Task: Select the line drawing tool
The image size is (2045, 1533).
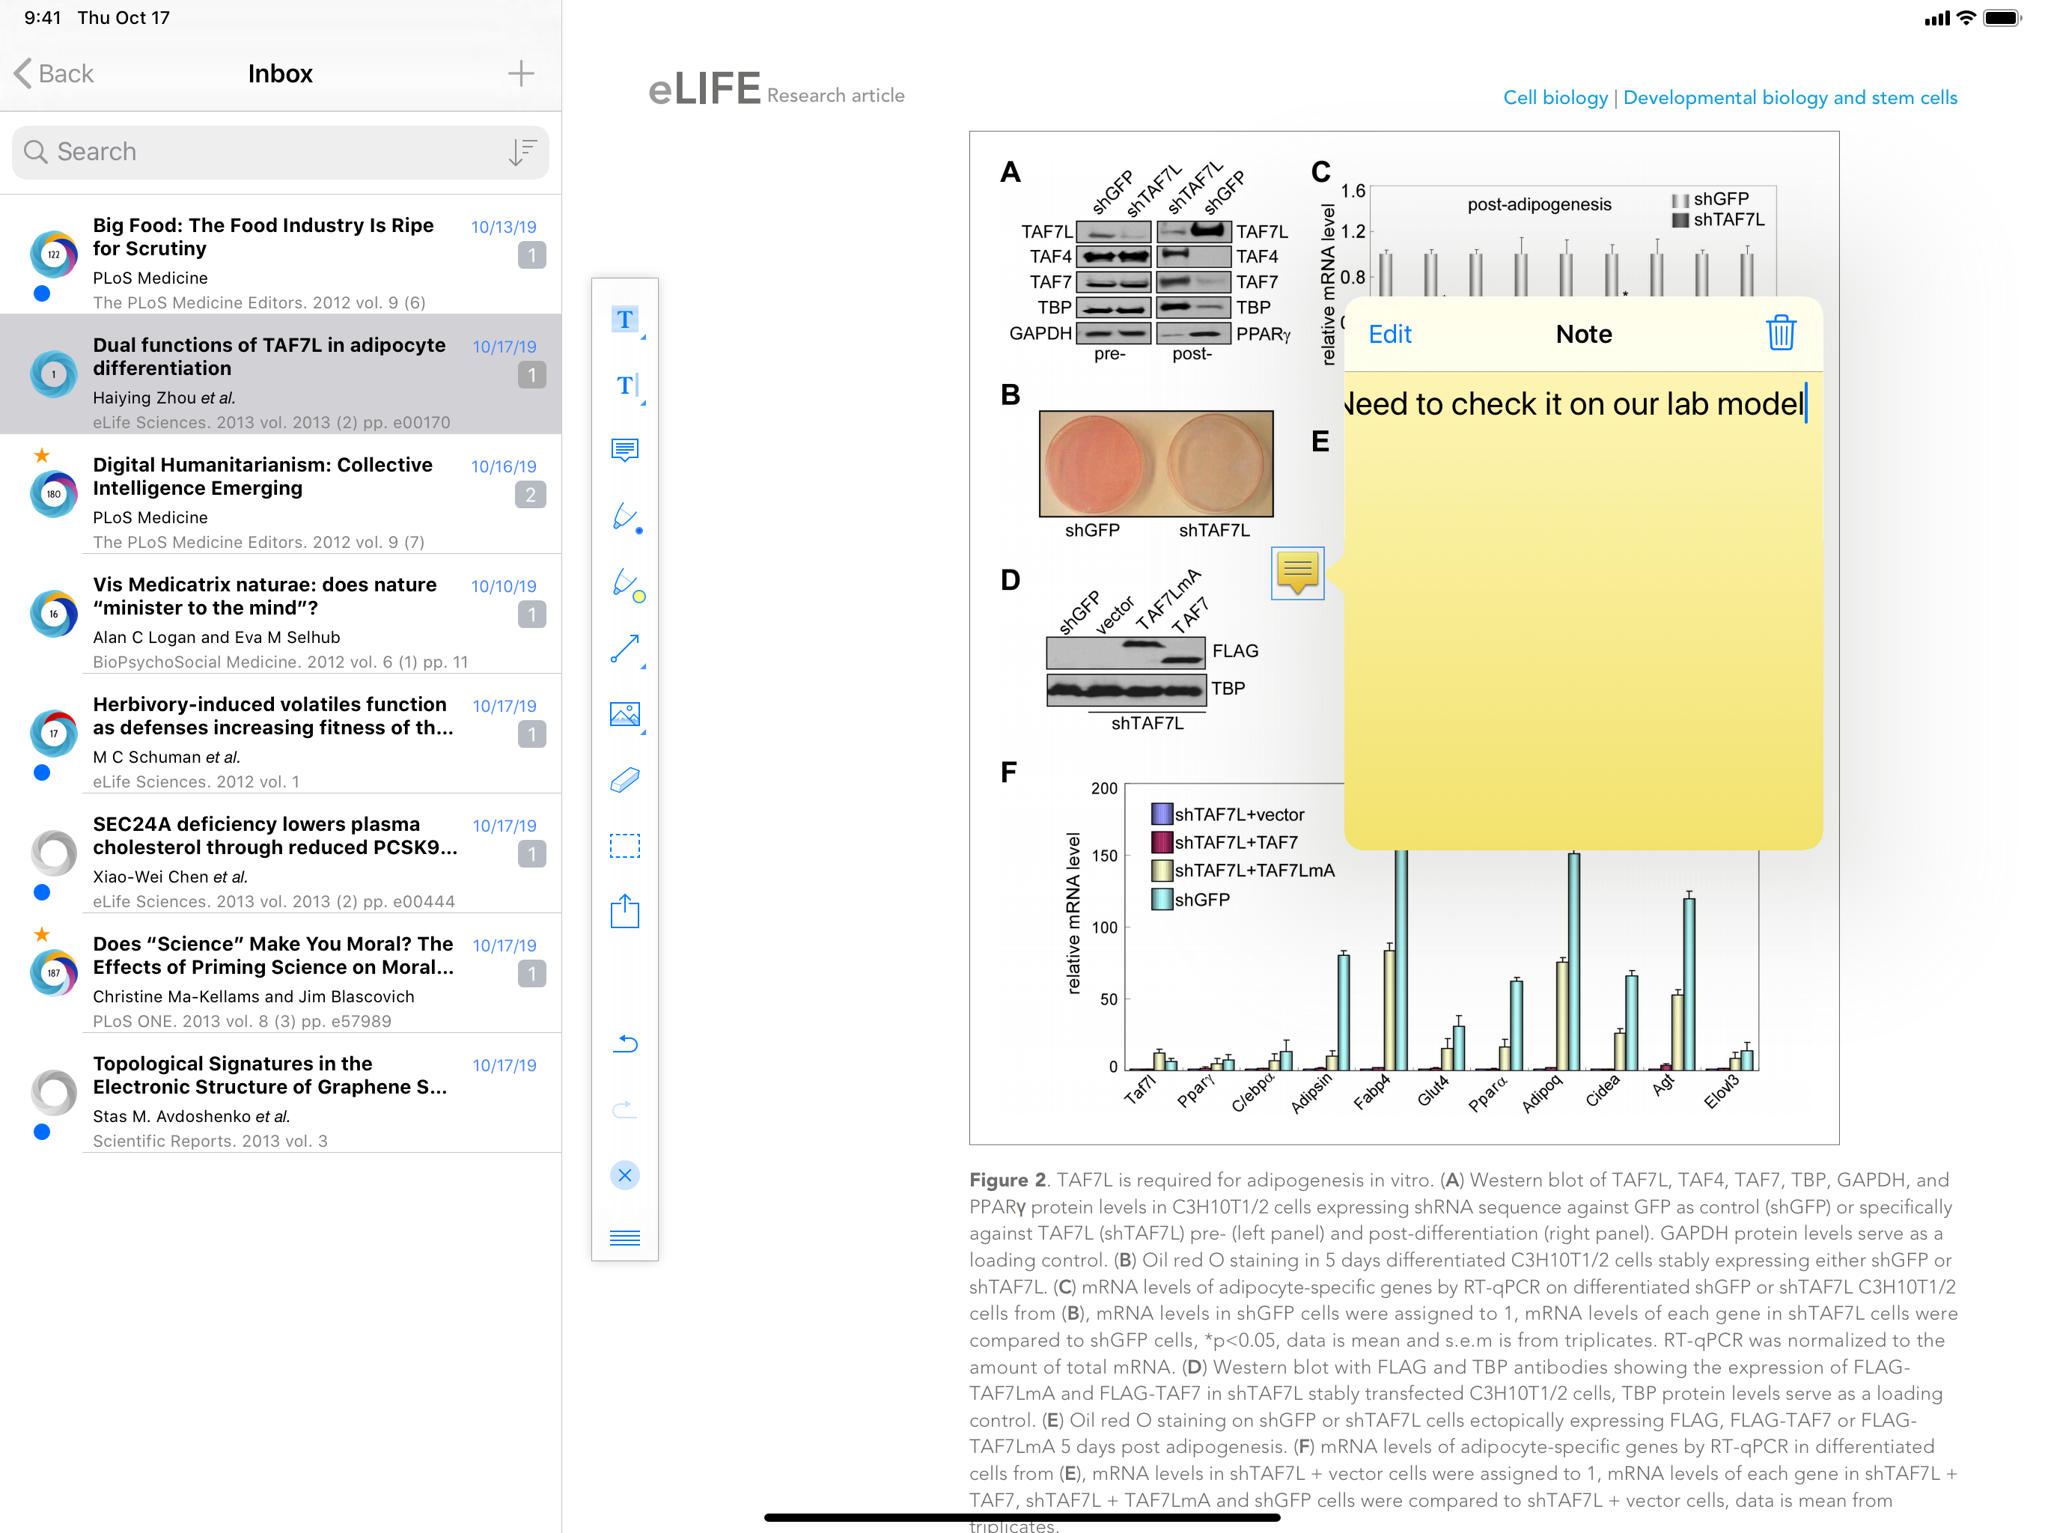Action: [625, 649]
